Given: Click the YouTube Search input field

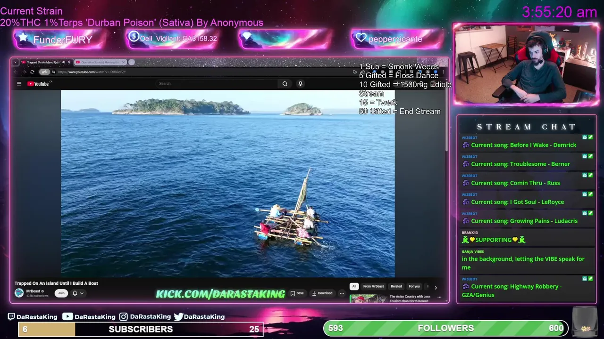Looking at the screenshot, I should (217, 84).
